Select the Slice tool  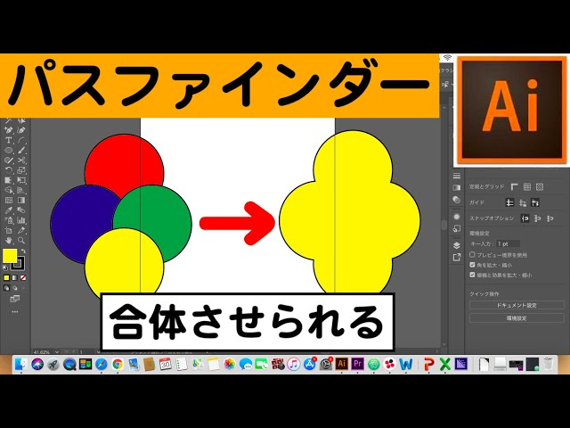tap(21, 230)
